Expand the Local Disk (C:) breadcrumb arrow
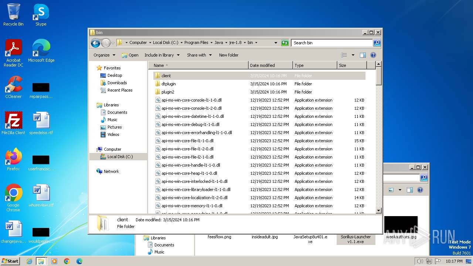Viewport: 473px width, 266px height. click(x=181, y=43)
